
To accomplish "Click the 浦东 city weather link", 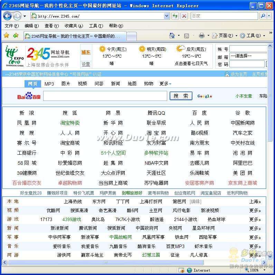I will click(x=86, y=52).
